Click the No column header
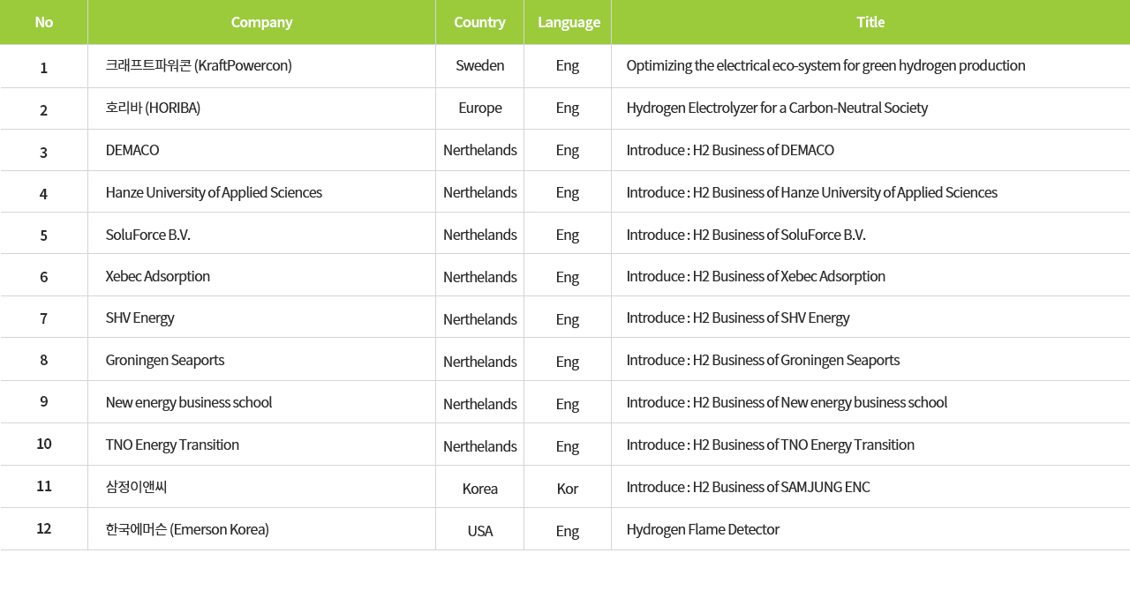The width and height of the screenshot is (1130, 598). (43, 22)
